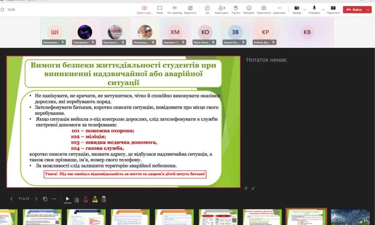Show the participants list
The height and width of the screenshot is (225, 375).
click(222, 10)
